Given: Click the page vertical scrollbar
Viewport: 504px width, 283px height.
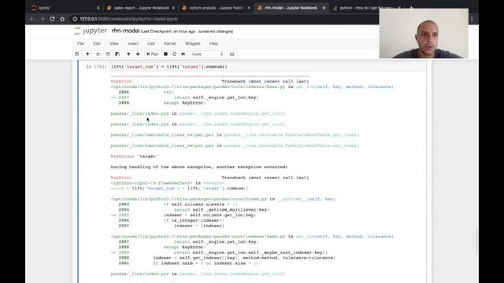Looking at the screenshot, I should [x=476, y=241].
